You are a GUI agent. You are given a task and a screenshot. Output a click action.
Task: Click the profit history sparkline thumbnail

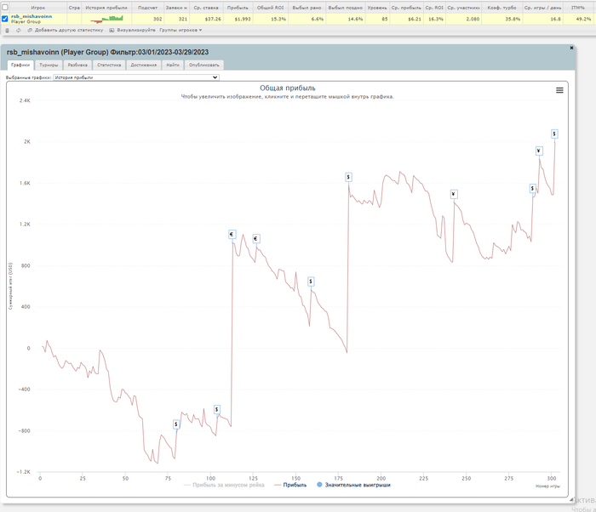click(106, 19)
